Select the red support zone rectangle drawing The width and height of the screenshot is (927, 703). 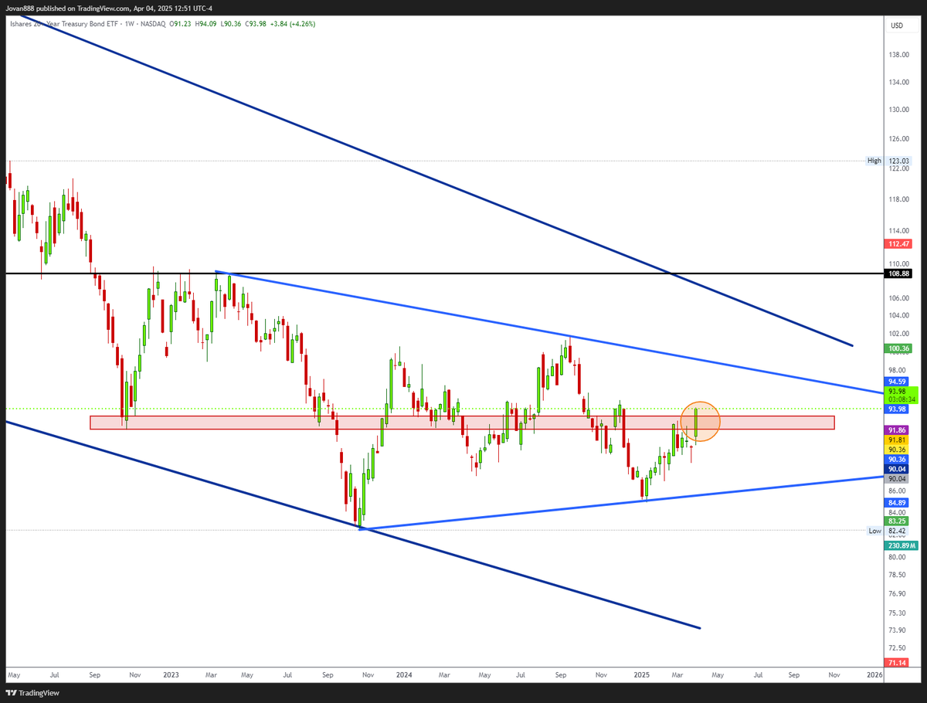tap(462, 423)
